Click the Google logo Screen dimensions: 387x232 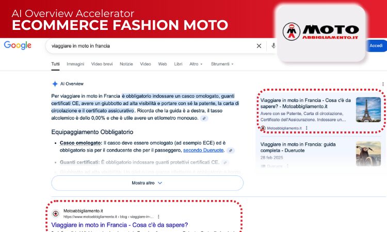coord(18,45)
